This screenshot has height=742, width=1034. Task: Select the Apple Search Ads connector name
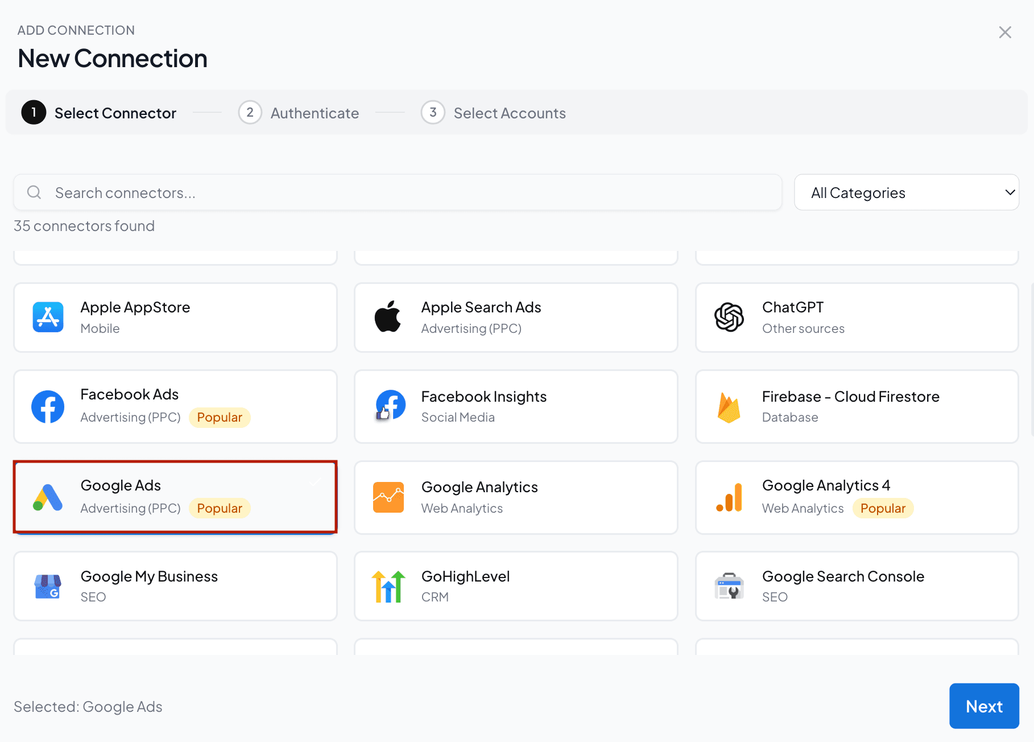[x=481, y=307]
